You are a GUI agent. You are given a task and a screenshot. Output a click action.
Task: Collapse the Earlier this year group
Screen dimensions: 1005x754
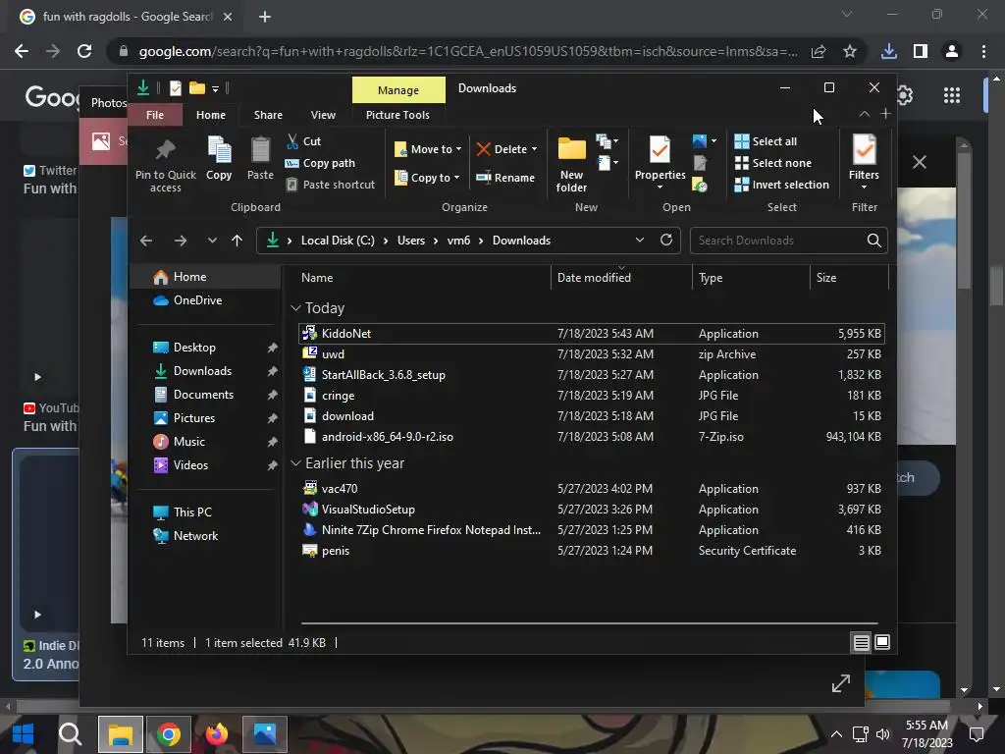point(295,463)
